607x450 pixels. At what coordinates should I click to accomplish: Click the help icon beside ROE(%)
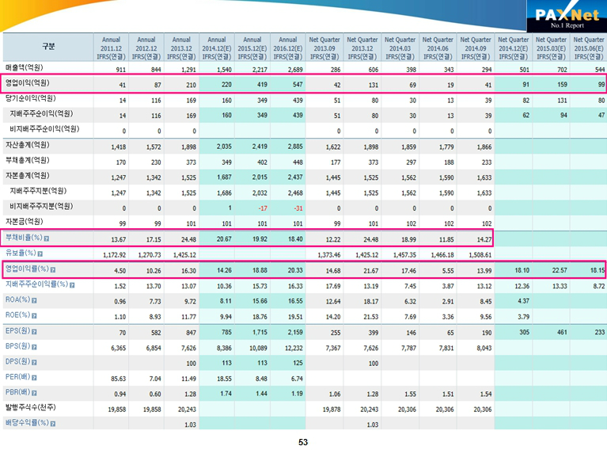pyautogui.click(x=34, y=315)
